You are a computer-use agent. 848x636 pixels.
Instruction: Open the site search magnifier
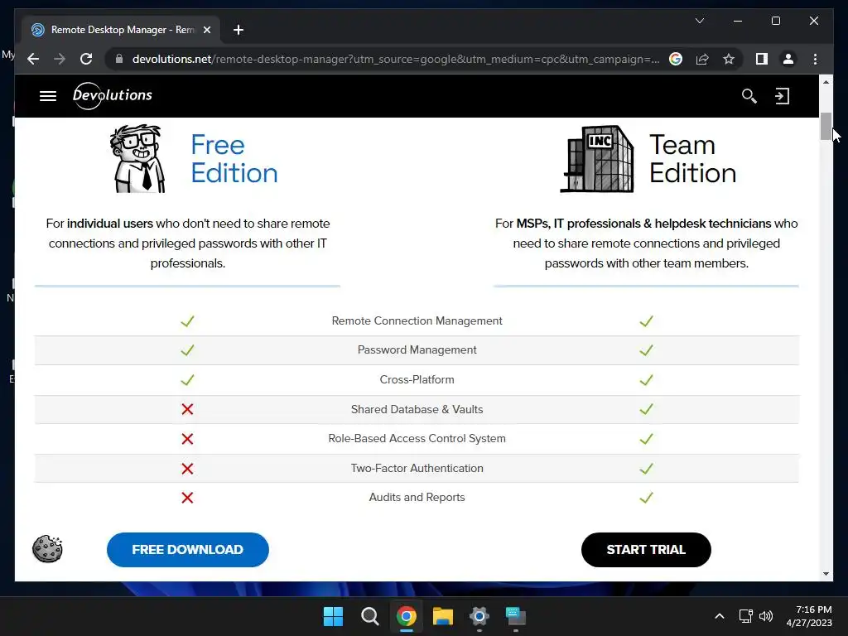(x=749, y=96)
